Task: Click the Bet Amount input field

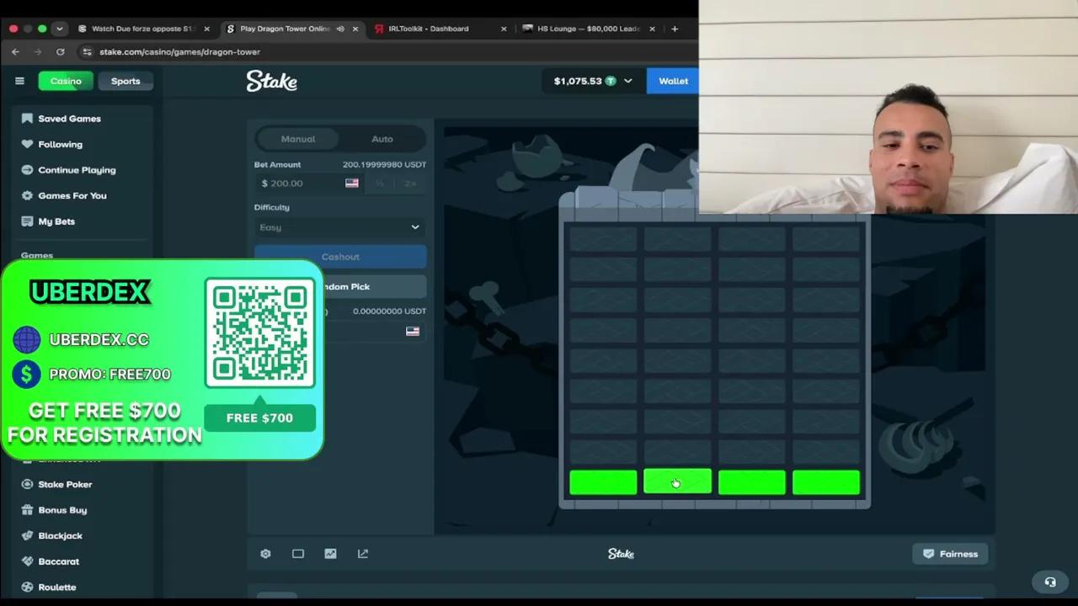Action: pos(309,183)
